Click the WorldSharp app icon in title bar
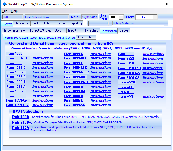The height and width of the screenshot is (151, 173). [x=4, y=4]
